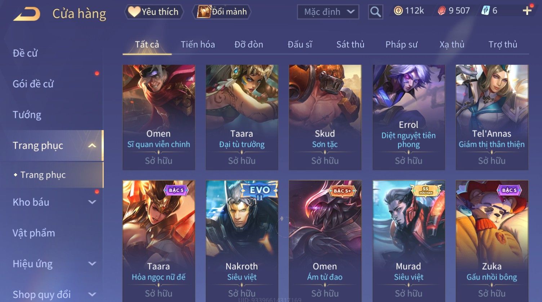This screenshot has width=542, height=302.
Task: Click the golden back arrow icon
Action: [27, 14]
